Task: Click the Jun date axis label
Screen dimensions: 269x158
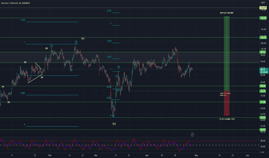Action: click(247, 155)
